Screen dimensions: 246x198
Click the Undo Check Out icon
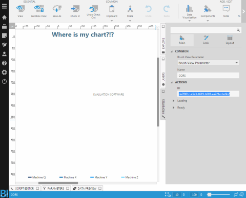[93, 9]
